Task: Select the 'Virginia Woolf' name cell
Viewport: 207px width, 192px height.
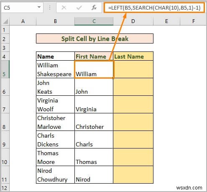Action: tap(55, 105)
